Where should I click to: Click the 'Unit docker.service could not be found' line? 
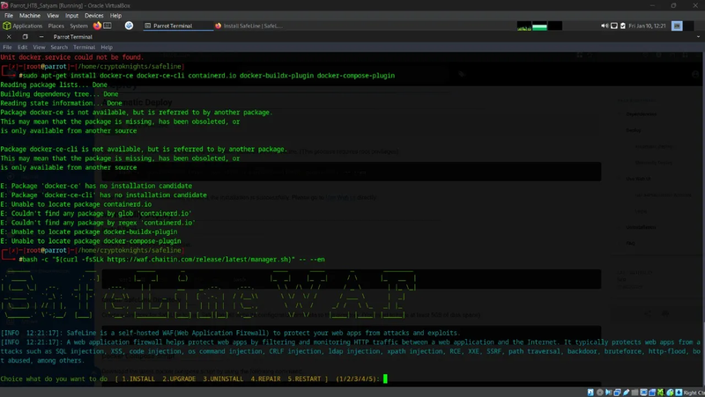tap(72, 57)
